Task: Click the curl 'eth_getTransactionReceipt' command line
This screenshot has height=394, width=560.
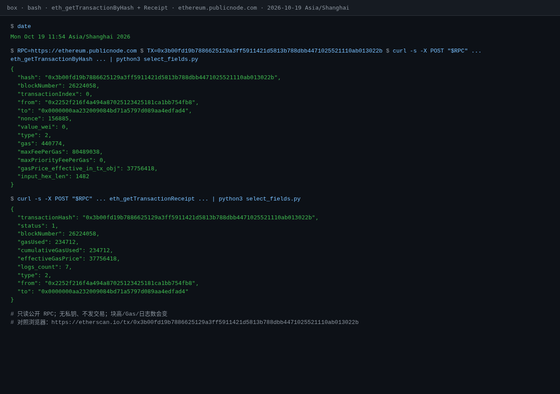Action: click(x=159, y=199)
